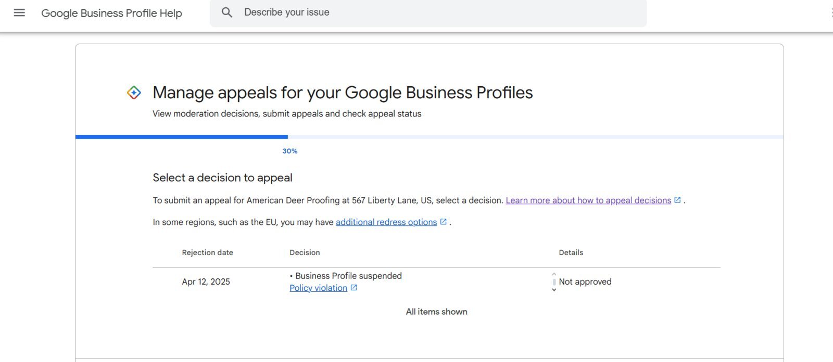The image size is (833, 362).
Task: Click the Decision column header
Action: click(305, 252)
